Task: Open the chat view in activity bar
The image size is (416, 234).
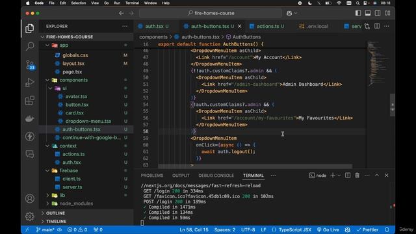Action: [x=30, y=154]
